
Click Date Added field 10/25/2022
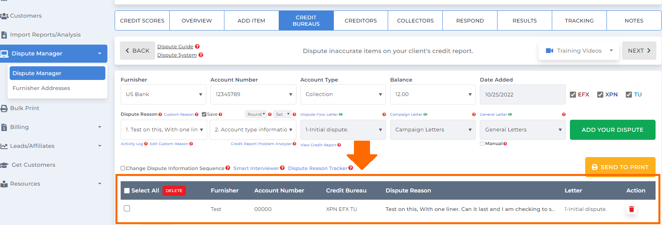523,94
